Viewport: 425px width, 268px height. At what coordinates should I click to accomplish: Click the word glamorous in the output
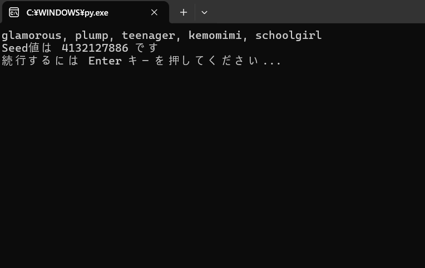click(x=32, y=36)
